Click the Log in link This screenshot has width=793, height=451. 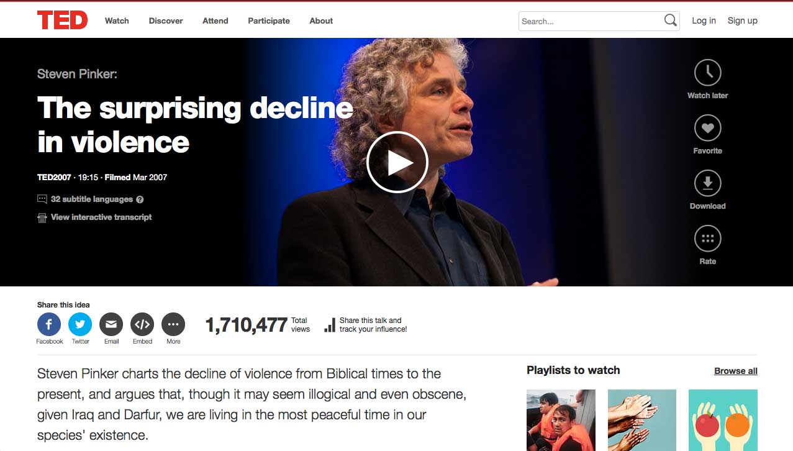pyautogui.click(x=704, y=20)
